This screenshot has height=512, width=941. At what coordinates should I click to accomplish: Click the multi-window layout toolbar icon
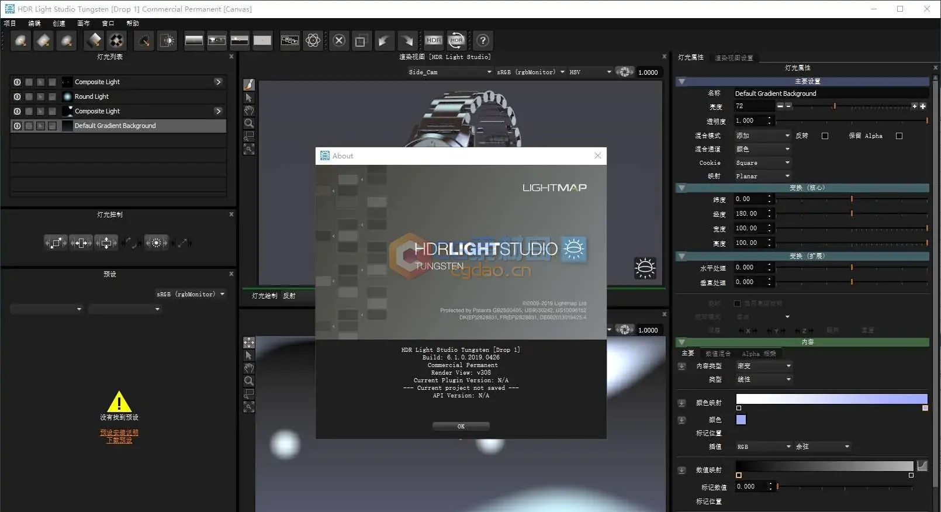tap(289, 40)
